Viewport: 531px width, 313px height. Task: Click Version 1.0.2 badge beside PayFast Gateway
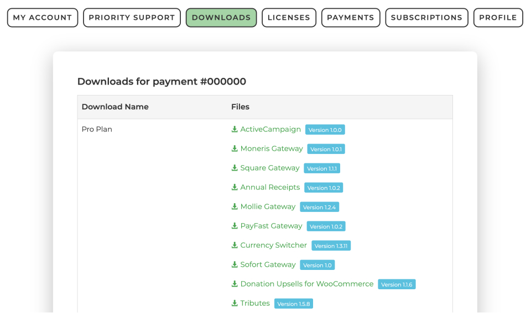326,226
